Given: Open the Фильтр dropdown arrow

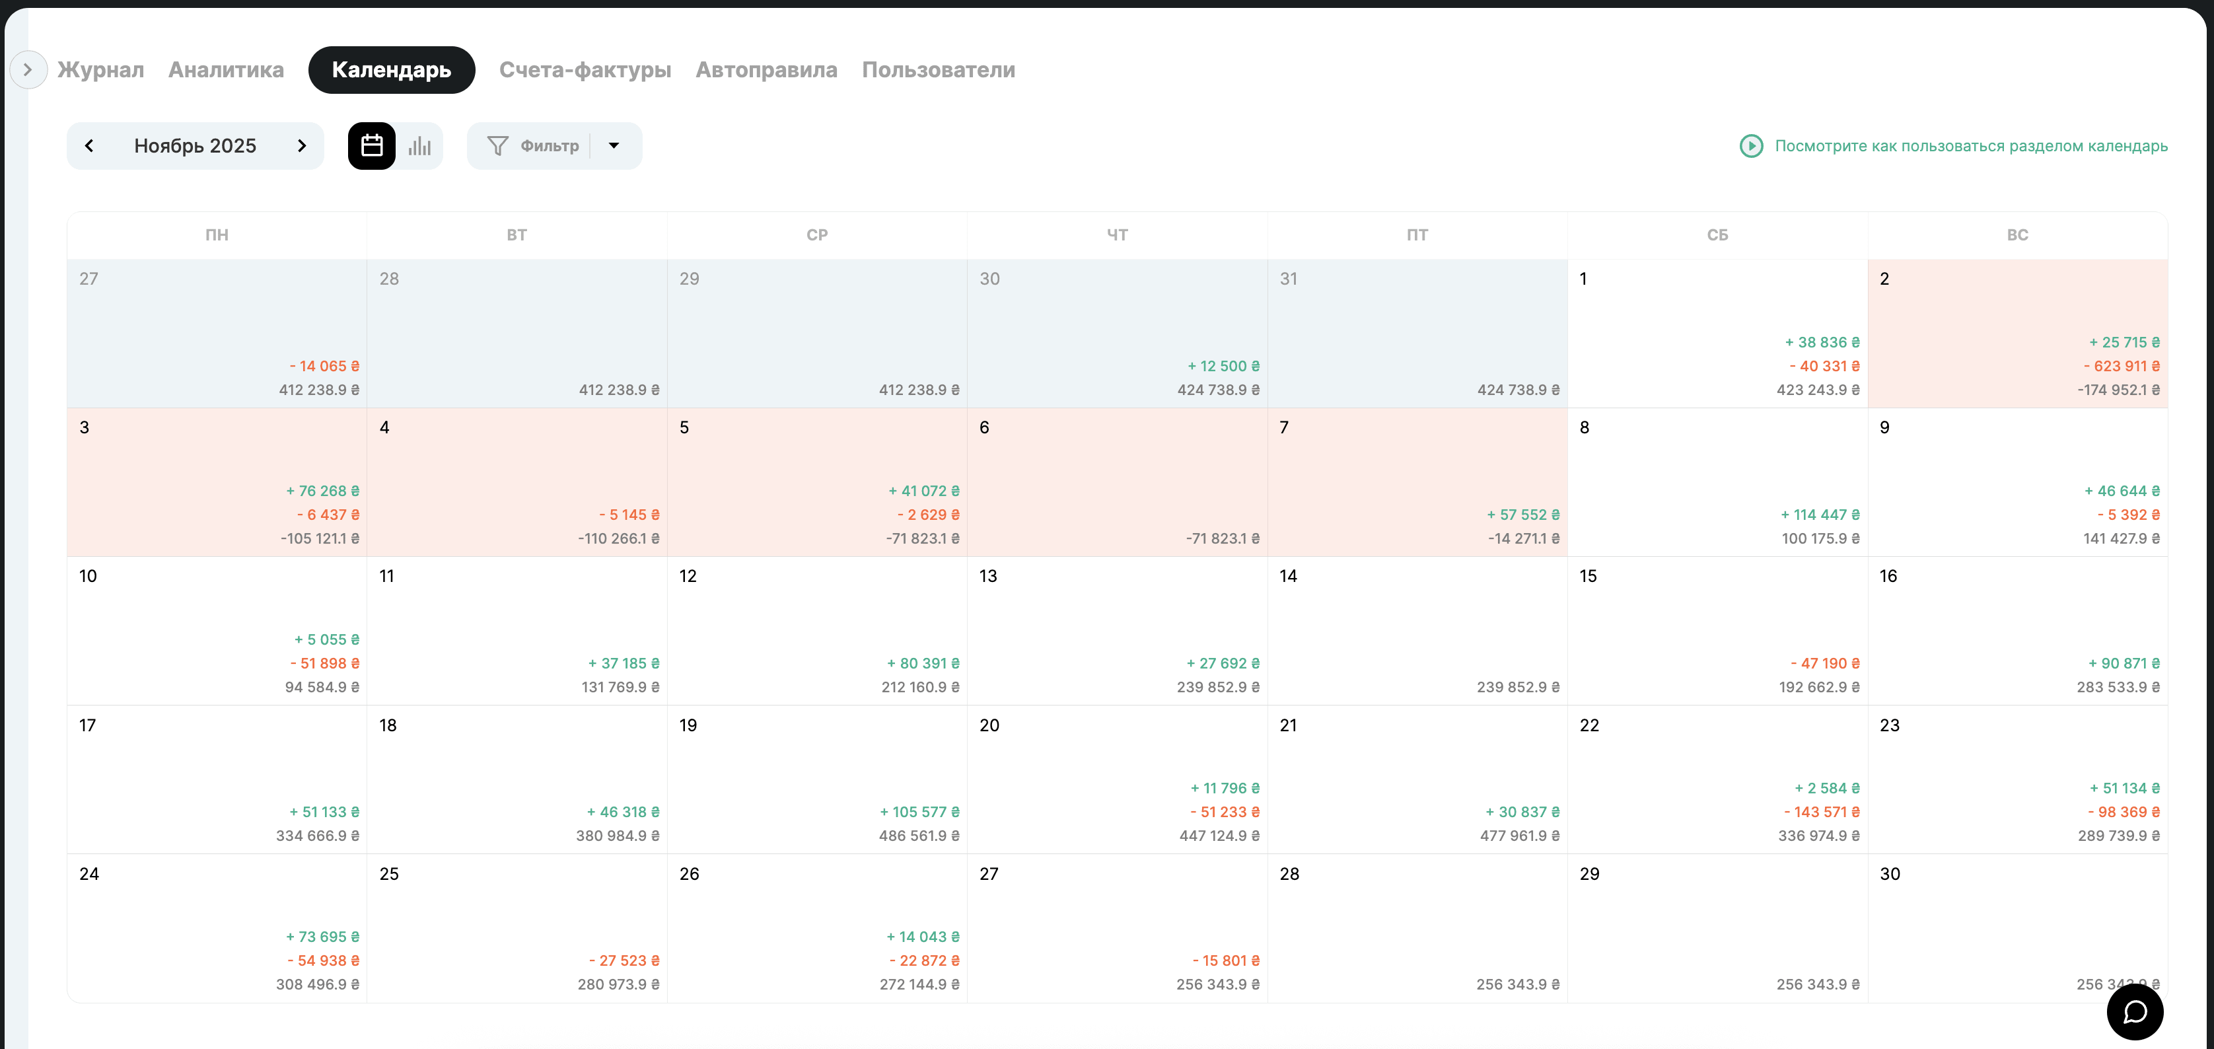Looking at the screenshot, I should (x=614, y=146).
